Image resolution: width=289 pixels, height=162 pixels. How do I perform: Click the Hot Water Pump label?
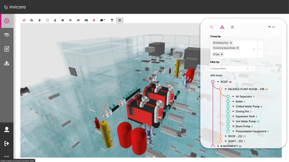246,121
